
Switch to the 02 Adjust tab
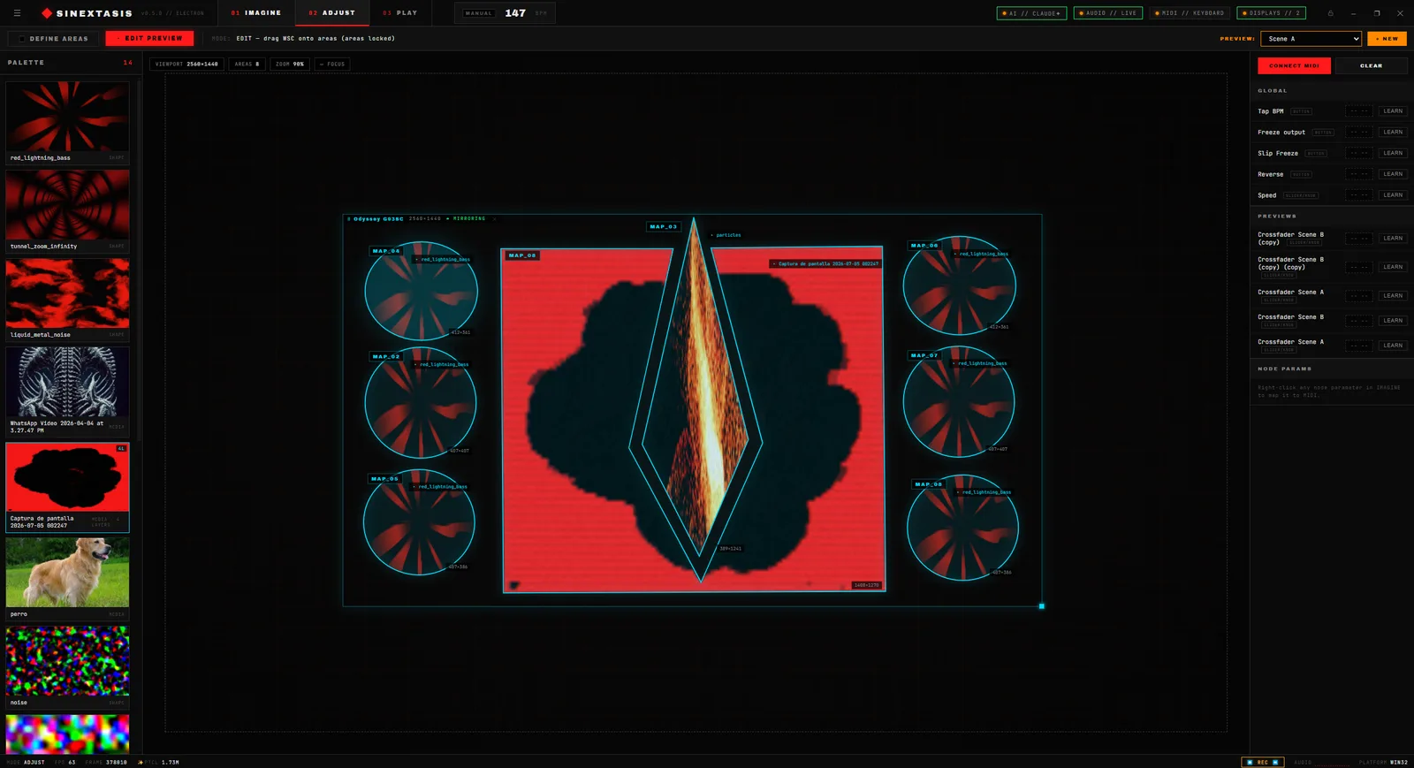click(x=332, y=13)
